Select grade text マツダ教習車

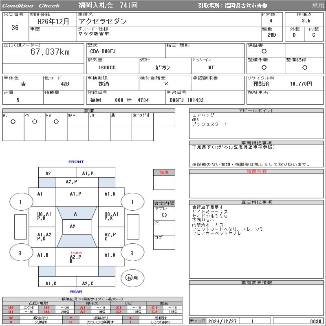pyautogui.click(x=94, y=34)
